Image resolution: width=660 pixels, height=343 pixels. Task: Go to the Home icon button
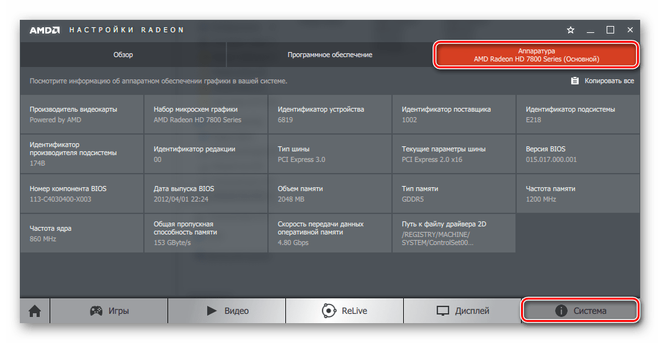point(35,311)
